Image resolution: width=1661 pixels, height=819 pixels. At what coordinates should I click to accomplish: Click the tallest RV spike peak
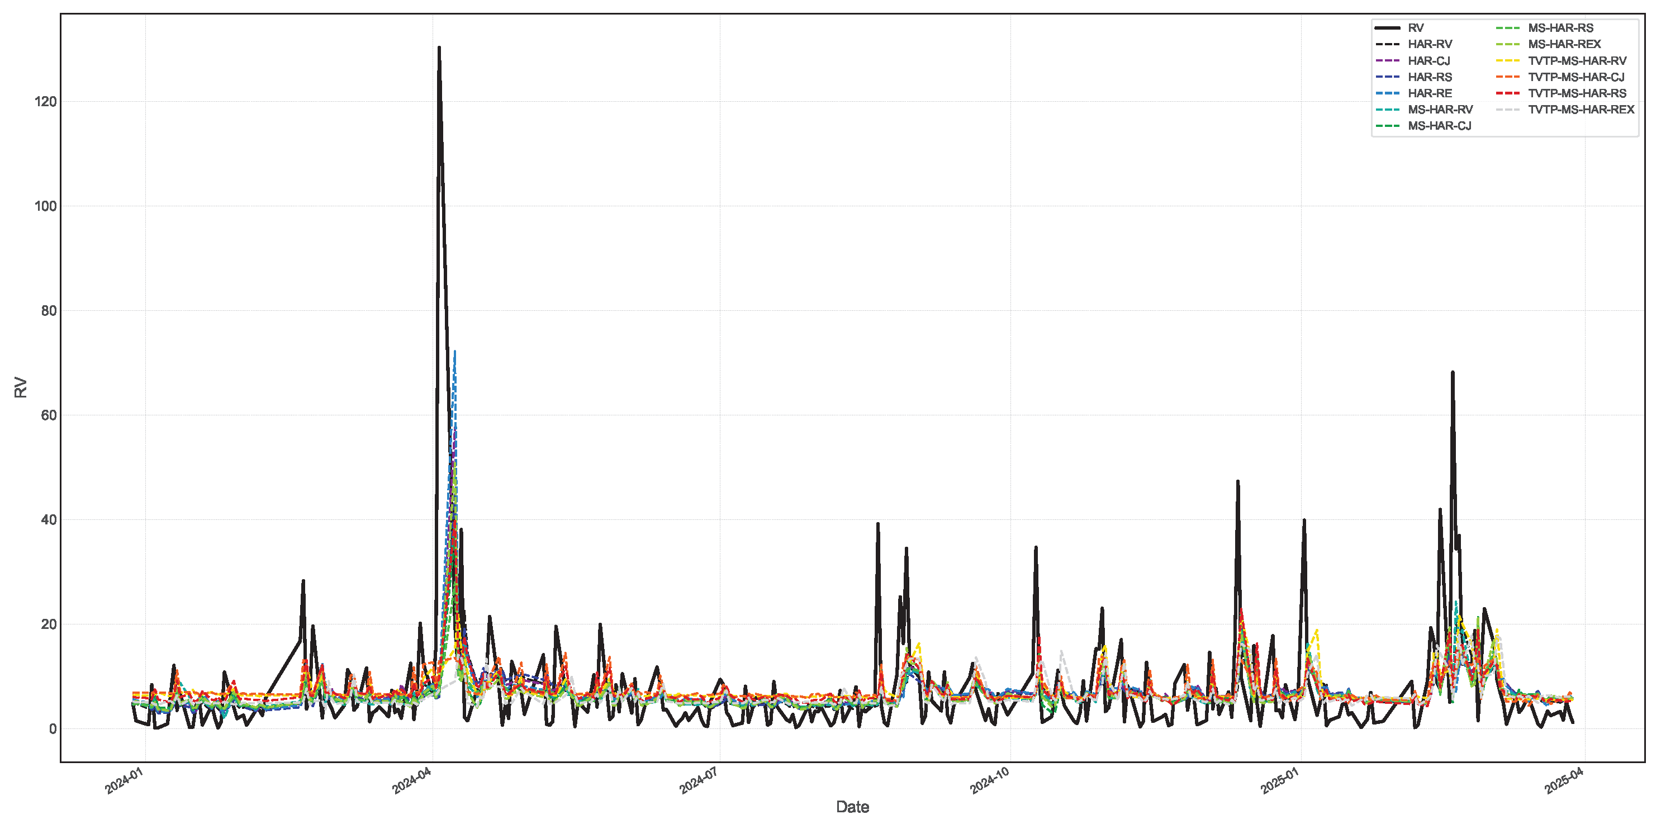[439, 48]
